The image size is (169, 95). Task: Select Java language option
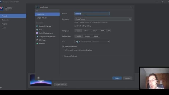click(x=78, y=31)
